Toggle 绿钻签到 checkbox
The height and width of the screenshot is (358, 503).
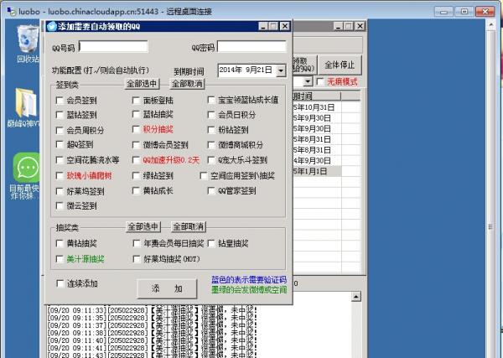136,175
